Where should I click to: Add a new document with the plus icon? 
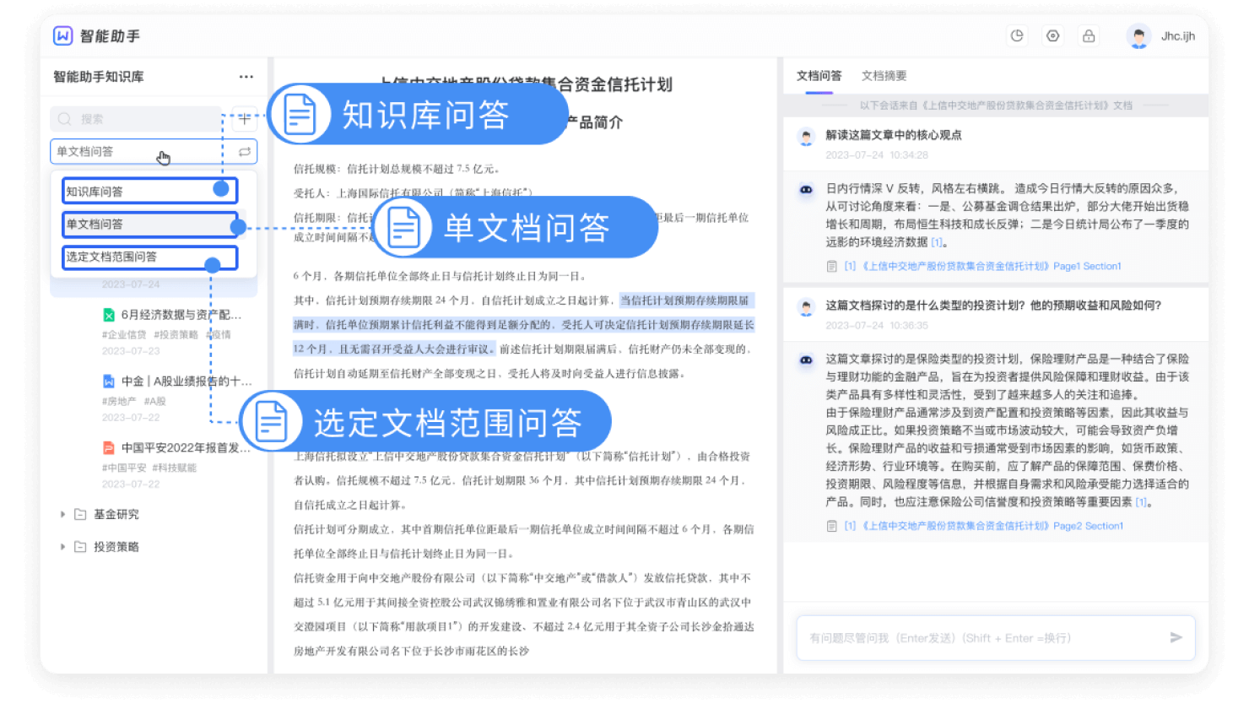(x=244, y=119)
